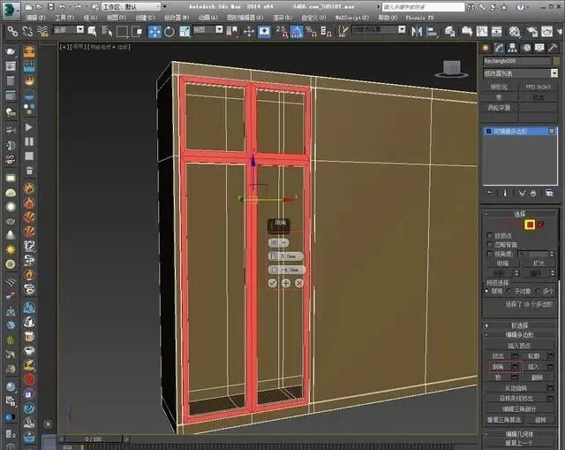Click the Rectangular Selection Region icon
Viewport: 565px width, 450px height.
pyautogui.click(x=122, y=32)
